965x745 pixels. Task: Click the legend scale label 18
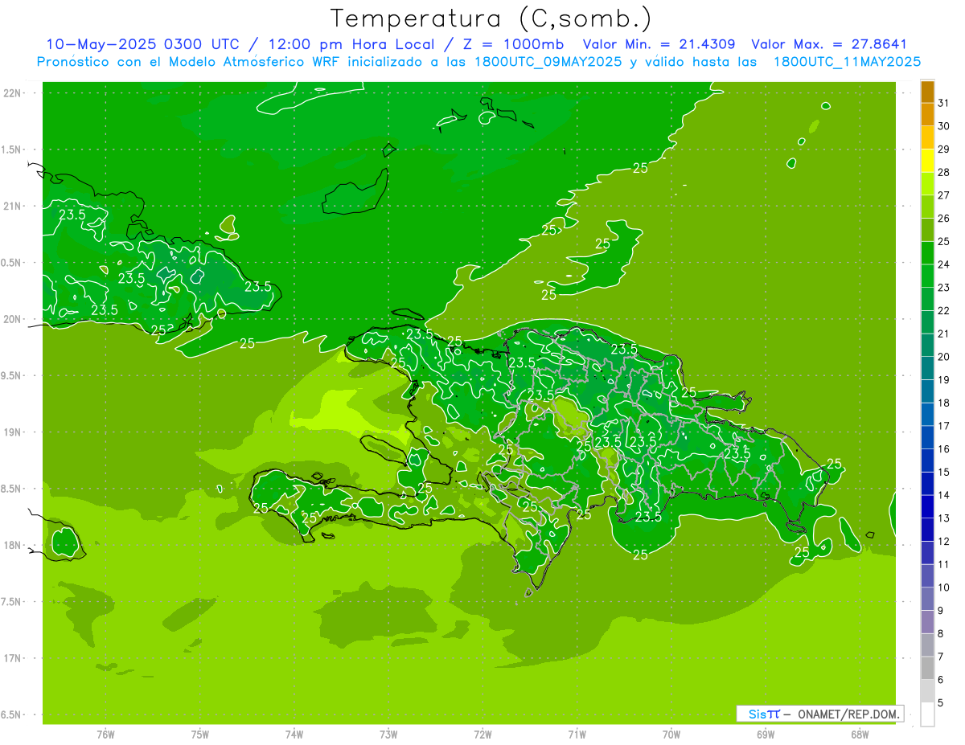tap(944, 403)
